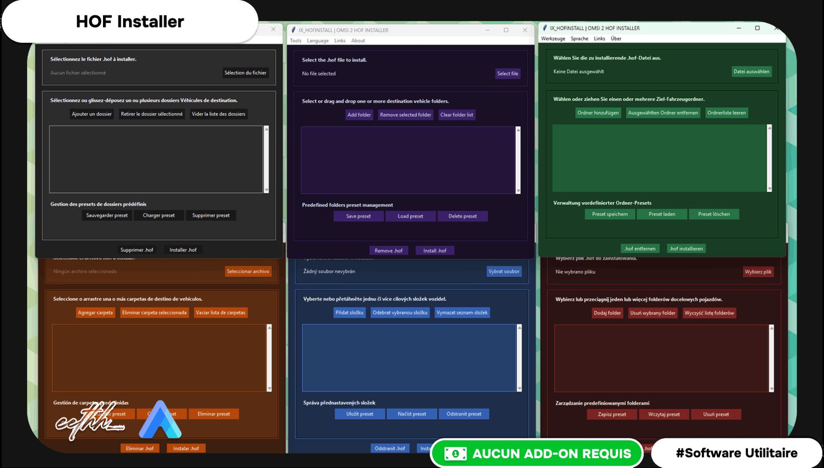824x468 pixels.
Task: Open the Language menu in the English window
Action: (318, 41)
